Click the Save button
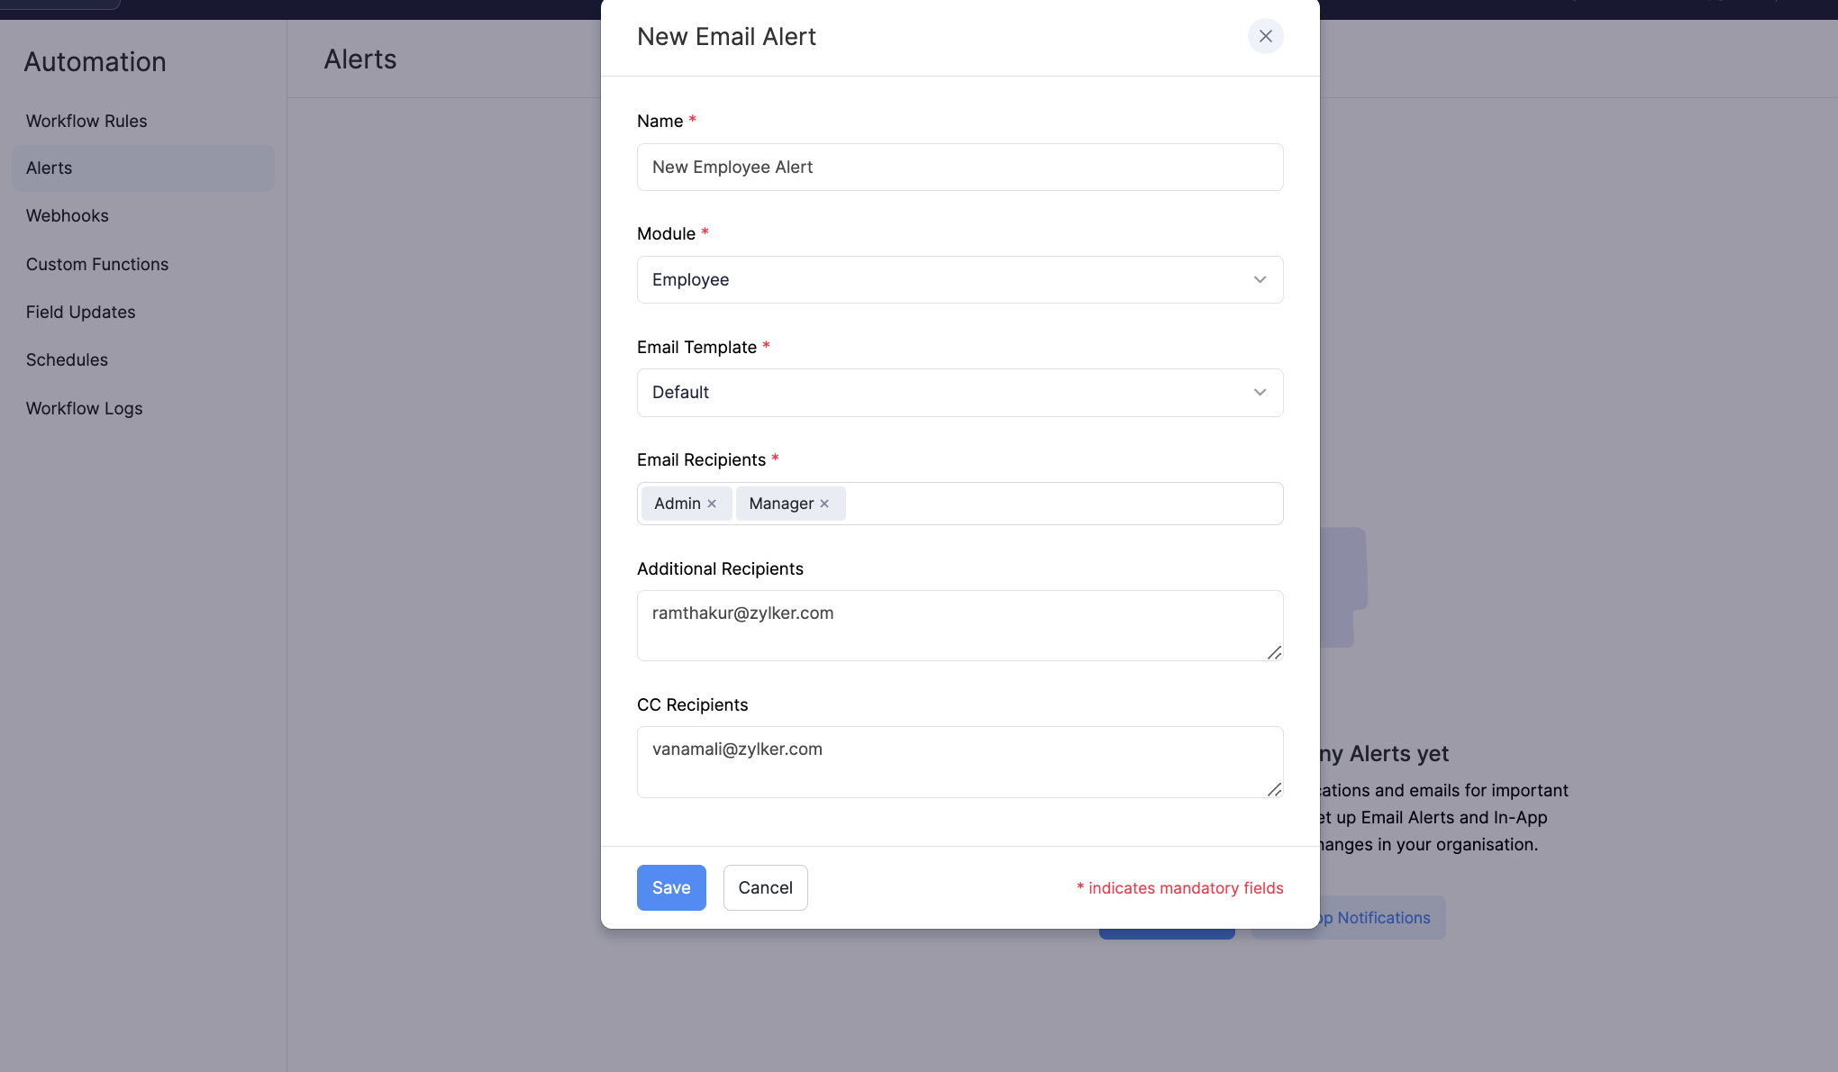1838x1072 pixels. pos(670,887)
